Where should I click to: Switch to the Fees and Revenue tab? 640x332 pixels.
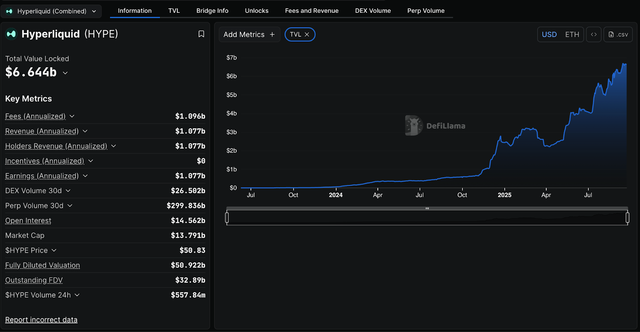312,11
